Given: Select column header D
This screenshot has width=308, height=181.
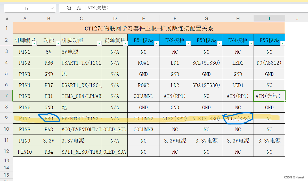Looking at the screenshot, I should point(115,18).
